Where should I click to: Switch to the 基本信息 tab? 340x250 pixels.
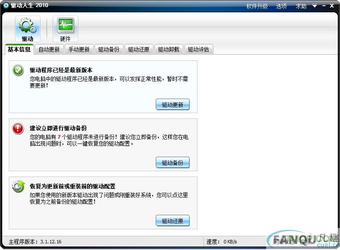(19, 49)
